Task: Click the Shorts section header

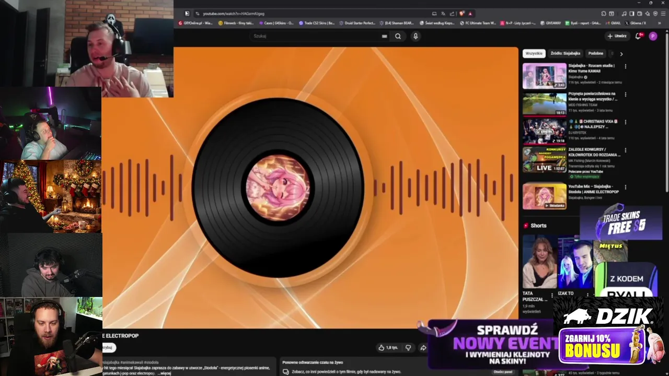Action: click(535, 226)
